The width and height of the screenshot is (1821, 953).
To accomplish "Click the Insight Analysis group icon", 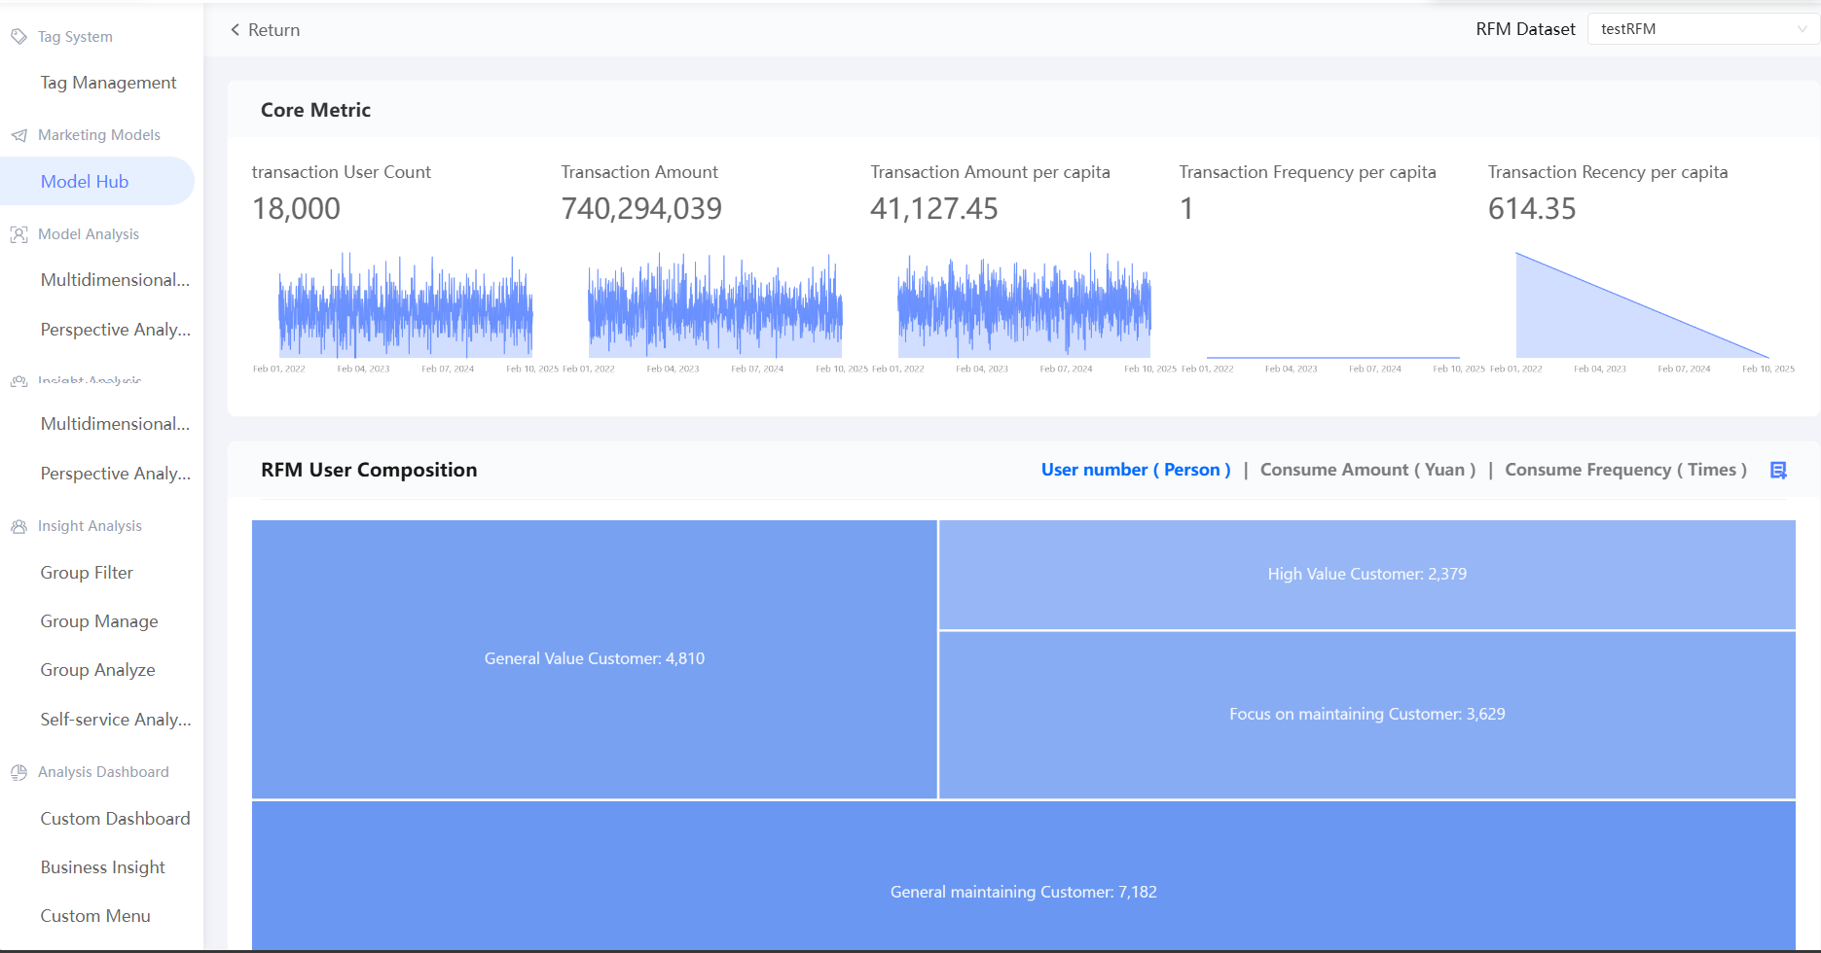I will pyautogui.click(x=18, y=526).
